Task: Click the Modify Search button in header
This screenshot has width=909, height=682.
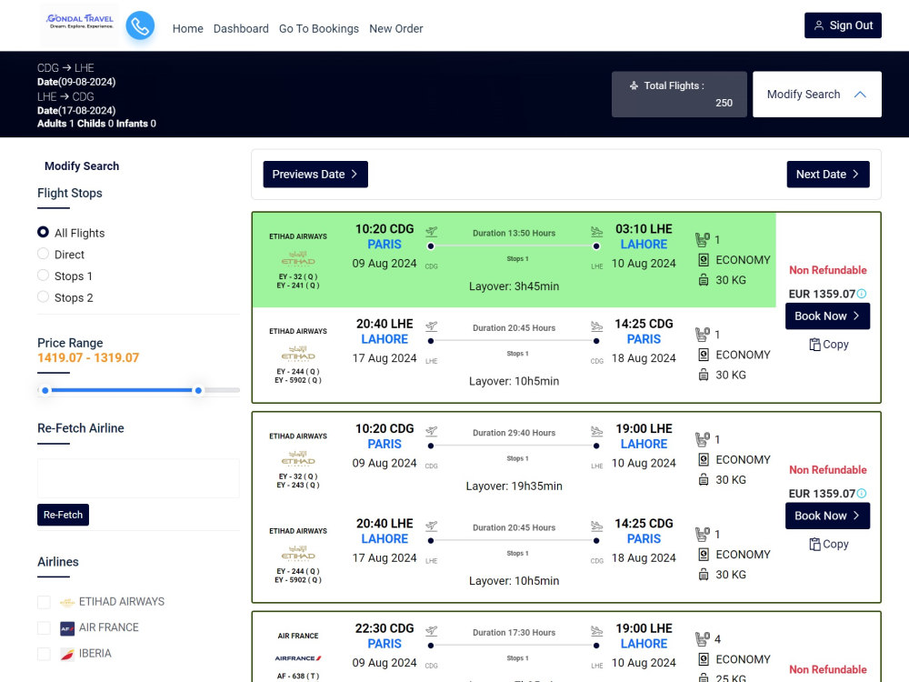Action: coord(817,95)
